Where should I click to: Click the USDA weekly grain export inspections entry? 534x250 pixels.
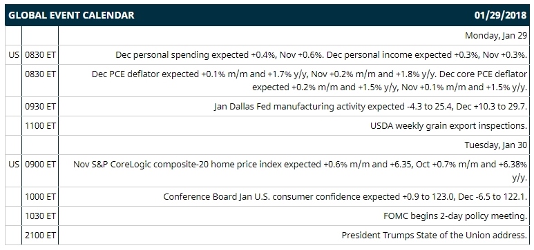(449, 126)
